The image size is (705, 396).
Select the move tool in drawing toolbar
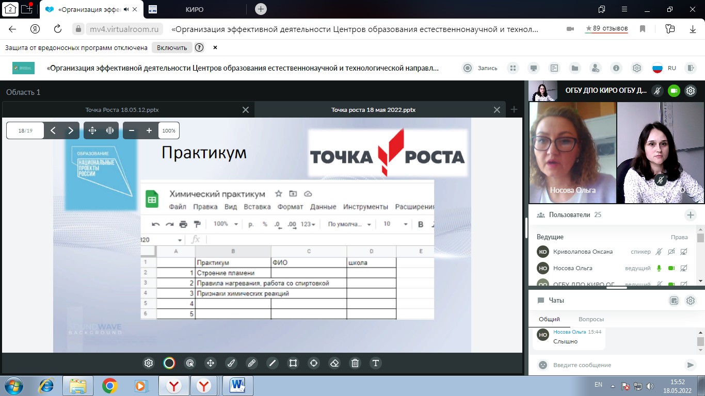tap(211, 363)
